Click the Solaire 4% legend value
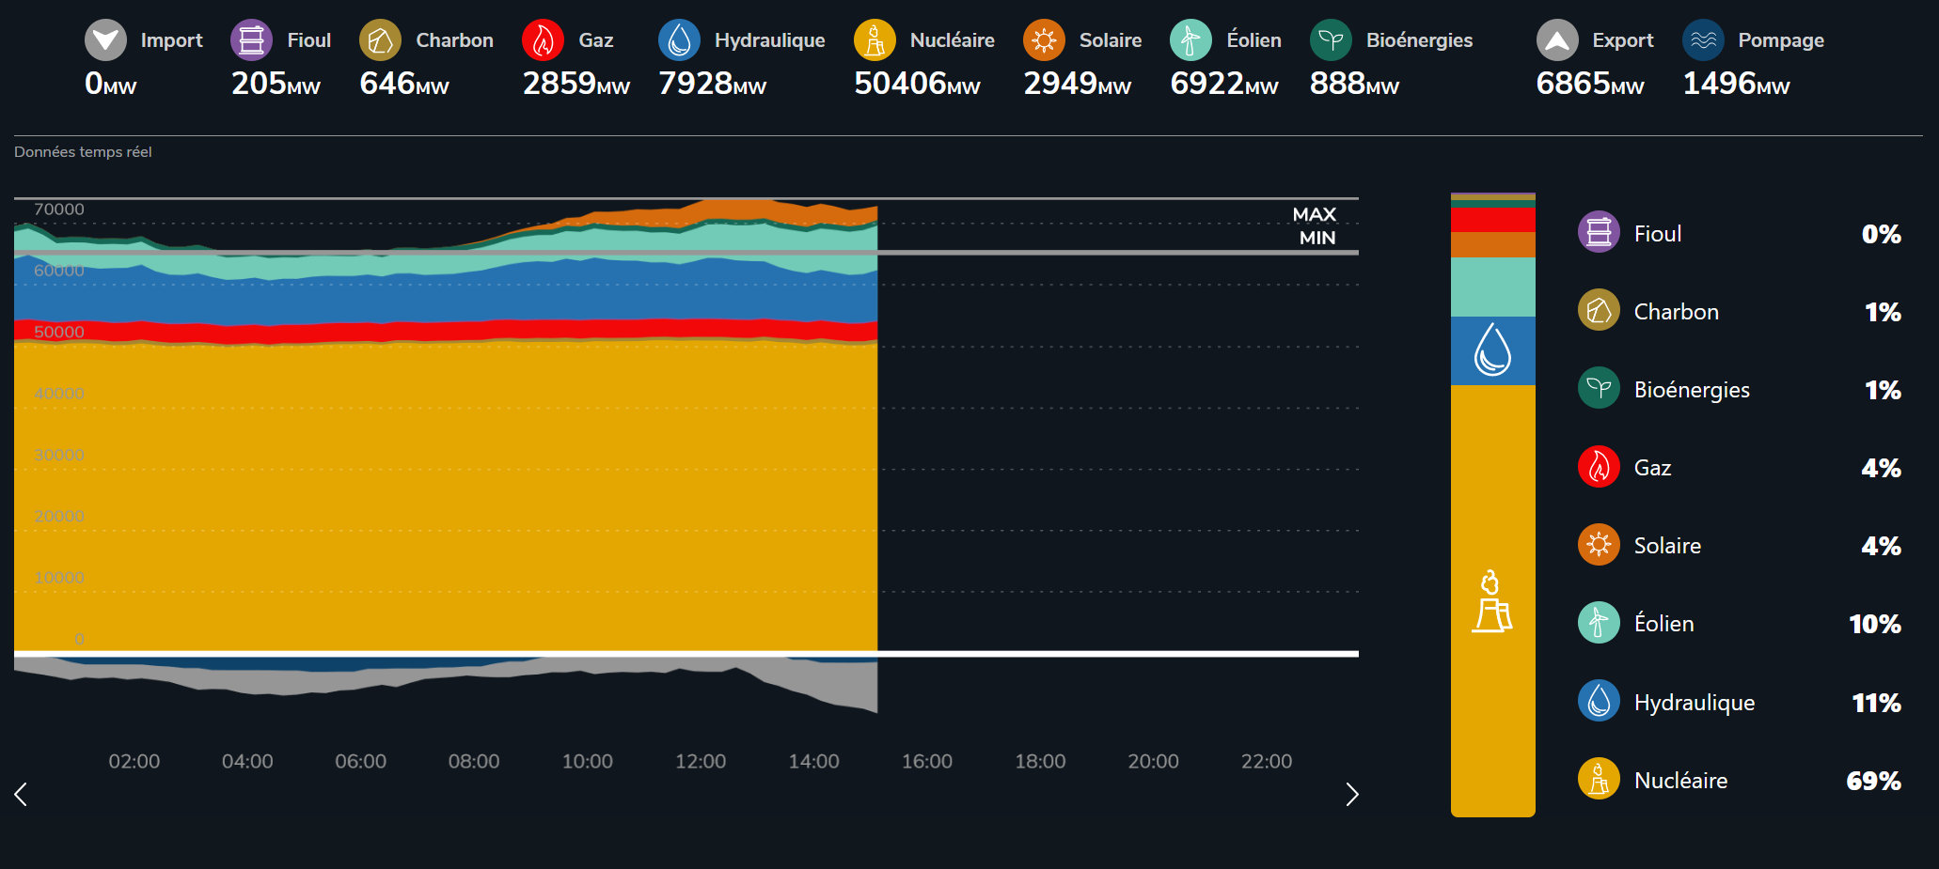The image size is (1939, 869). coord(1881,546)
